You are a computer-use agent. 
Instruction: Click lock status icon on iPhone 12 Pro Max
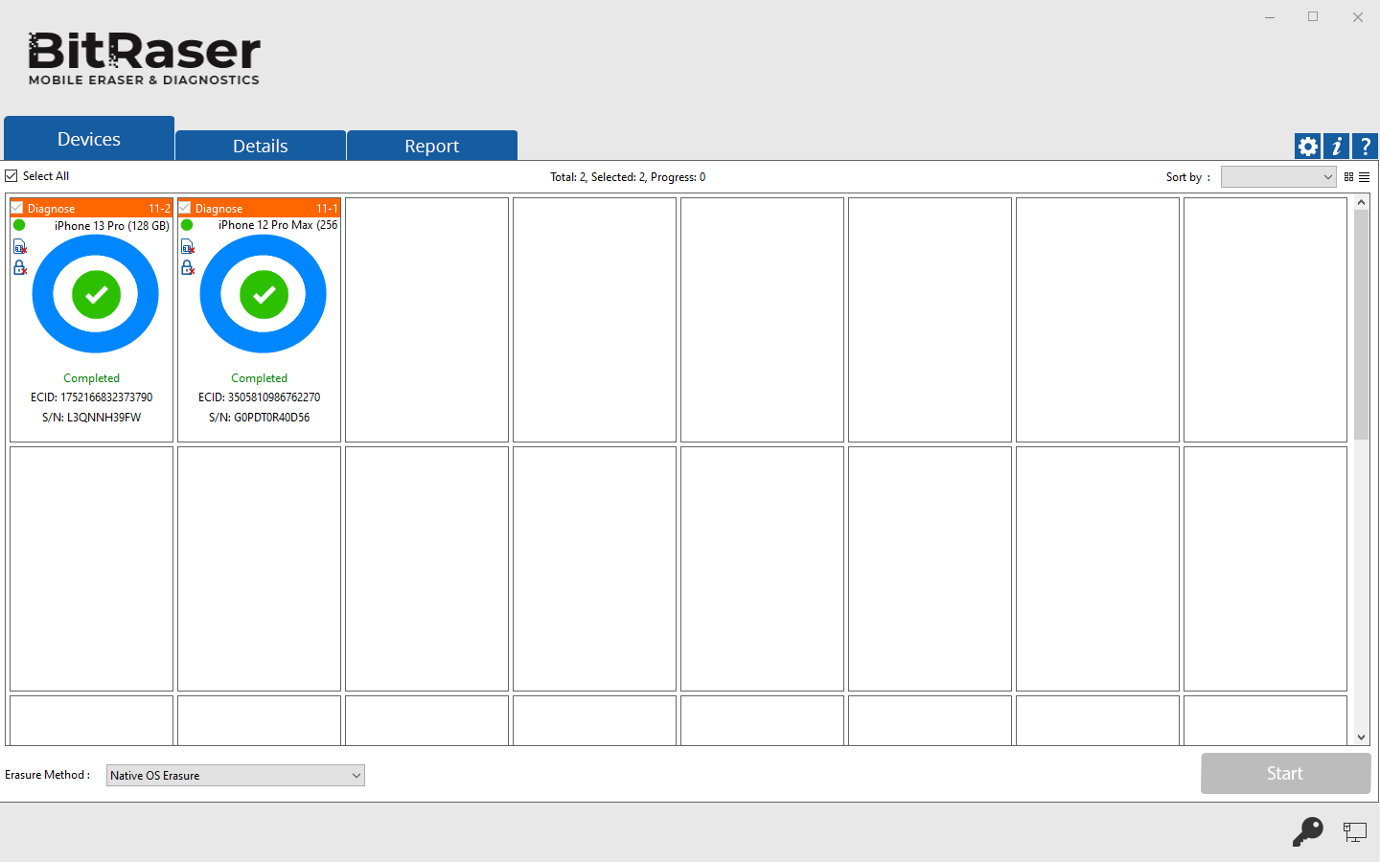tap(188, 267)
